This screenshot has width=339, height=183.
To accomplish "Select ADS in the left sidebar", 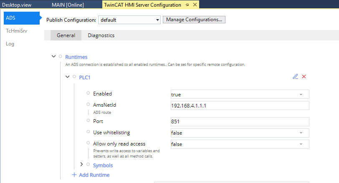I will pos(22,18).
